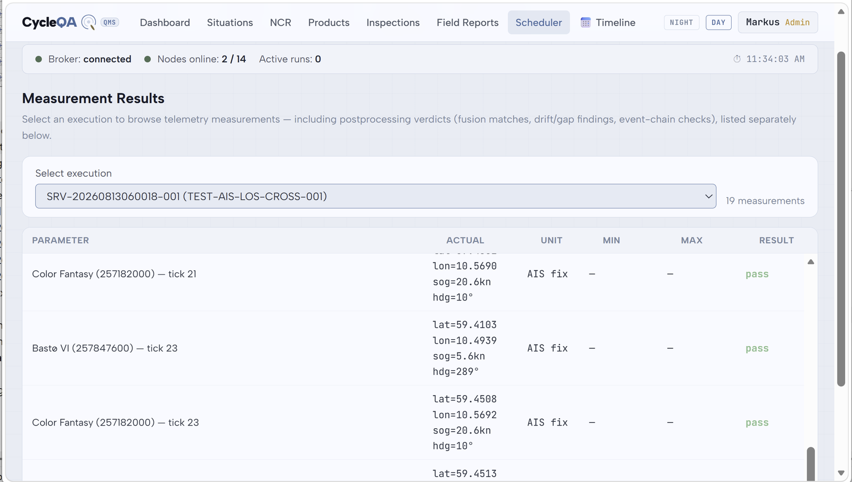Click the Nodes online 2 / 14 text
Screen dimensions: 852x482
click(x=201, y=59)
